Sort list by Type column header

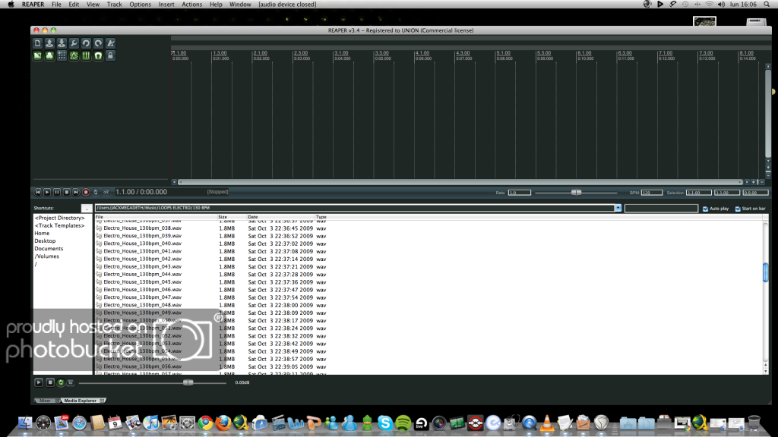pyautogui.click(x=321, y=217)
